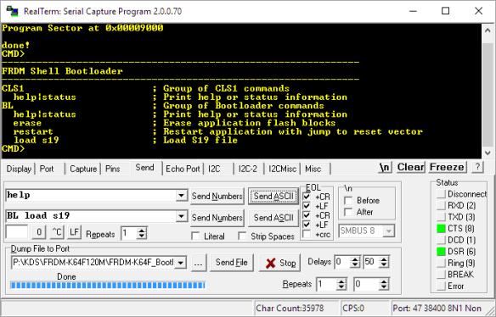The width and height of the screenshot is (496, 317).
Task: Toggle the first +CR checkbox
Action: pyautogui.click(x=307, y=197)
